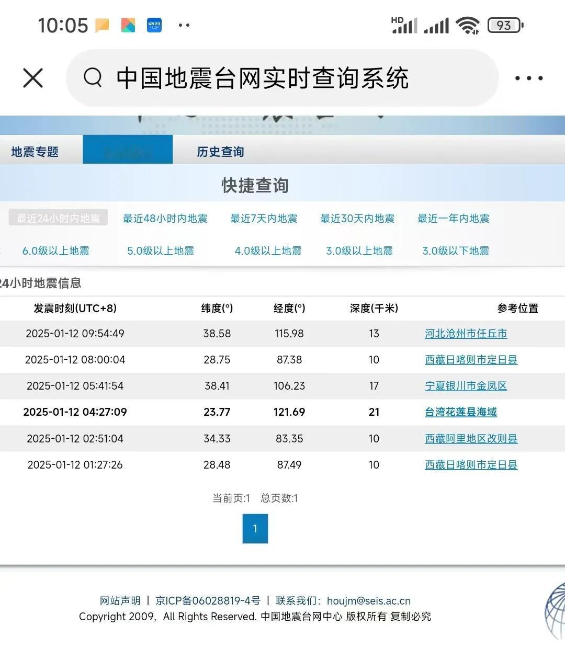
Task: Select bold time cell 2025-01-12 04:27:09
Action: pyautogui.click(x=75, y=412)
